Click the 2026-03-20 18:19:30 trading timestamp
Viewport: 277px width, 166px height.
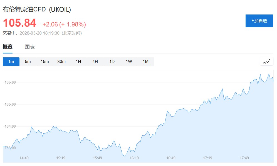pyautogui.click(x=39, y=33)
